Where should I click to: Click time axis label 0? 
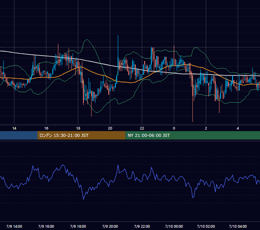pyautogui.click(x=174, y=128)
